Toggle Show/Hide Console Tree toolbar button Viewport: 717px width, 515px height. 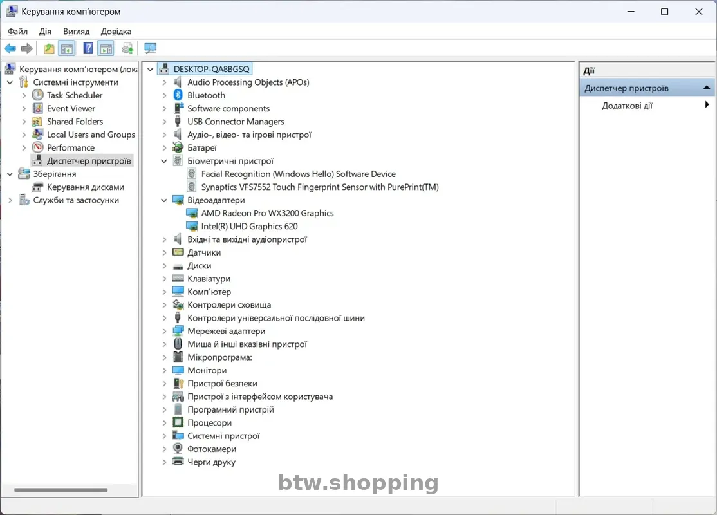pos(67,48)
